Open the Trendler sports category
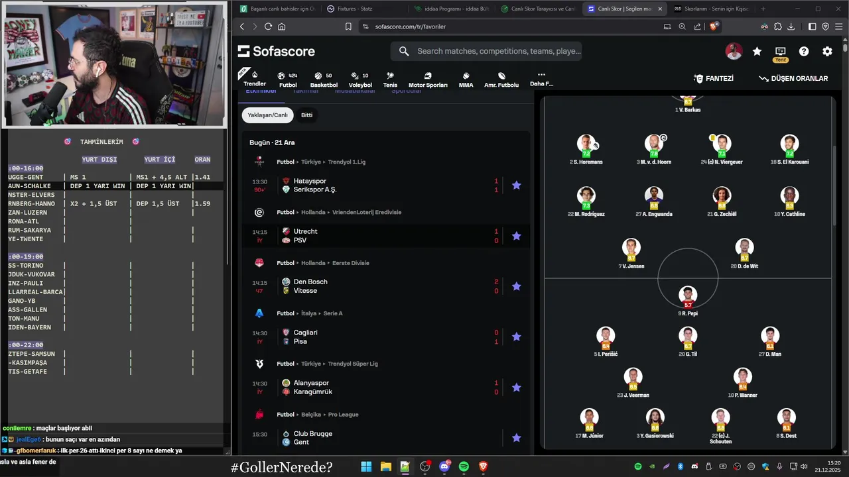 click(x=255, y=78)
